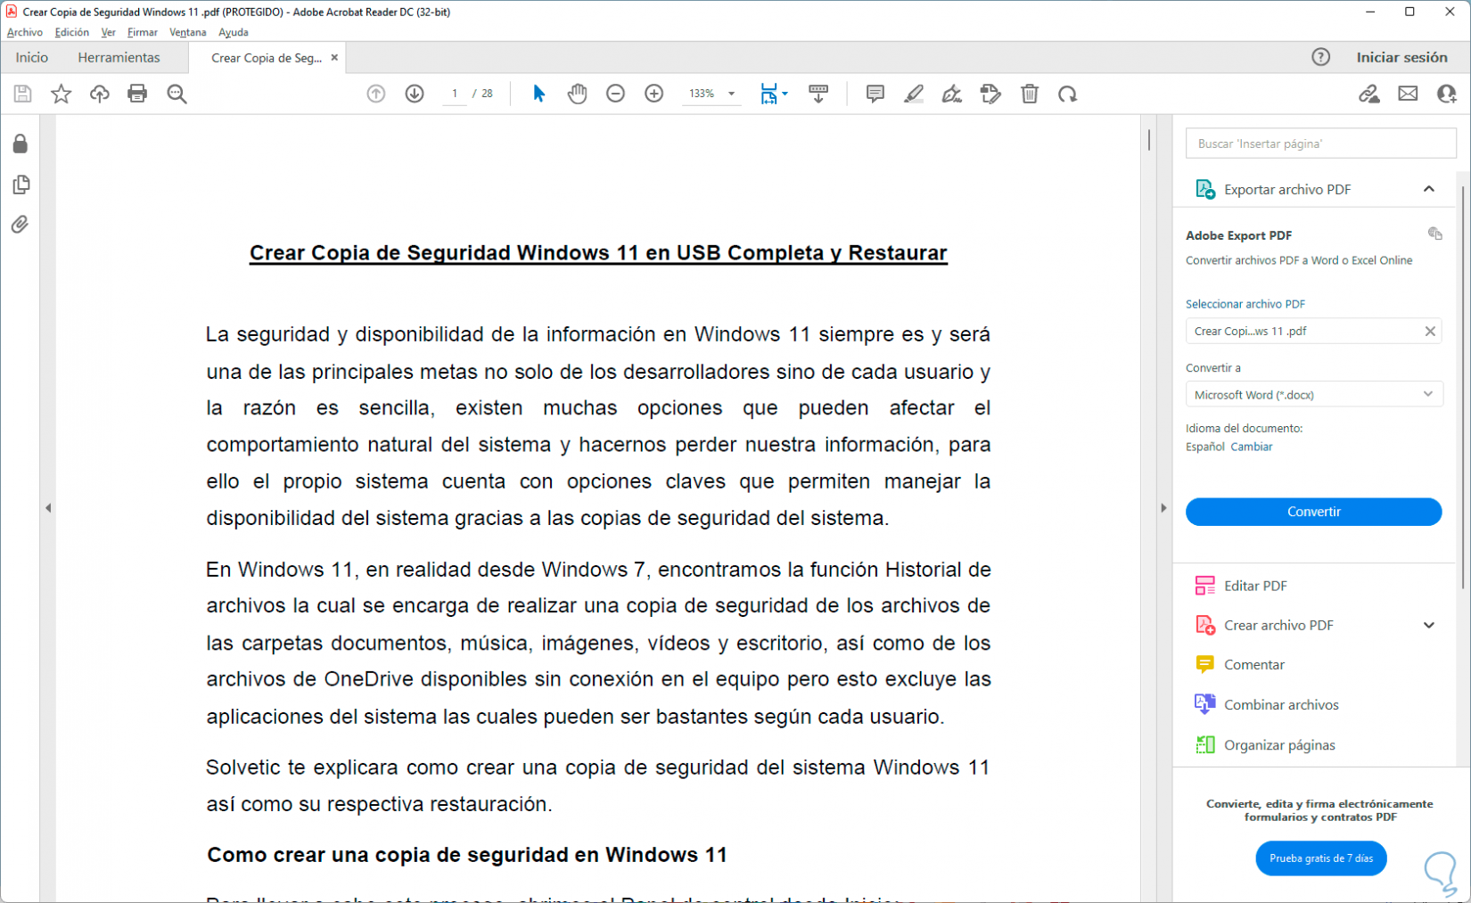Select the Crear Copia de Seg... document tab
Screen dimensions: 1471x903
click(267, 58)
